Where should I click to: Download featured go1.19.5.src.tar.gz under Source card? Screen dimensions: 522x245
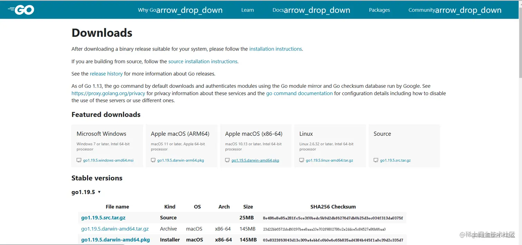[x=395, y=160]
